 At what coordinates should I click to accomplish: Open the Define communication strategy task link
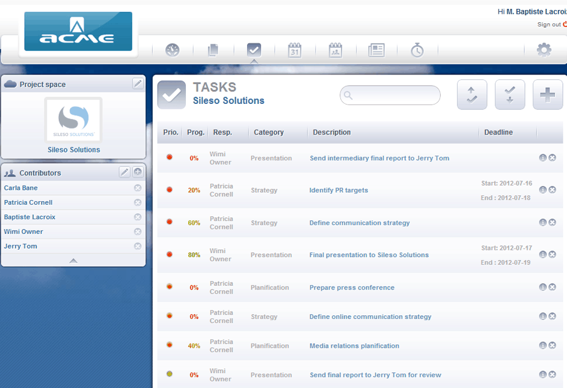360,223
